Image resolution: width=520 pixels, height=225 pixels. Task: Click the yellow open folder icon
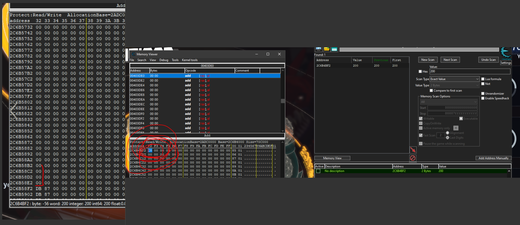click(327, 49)
